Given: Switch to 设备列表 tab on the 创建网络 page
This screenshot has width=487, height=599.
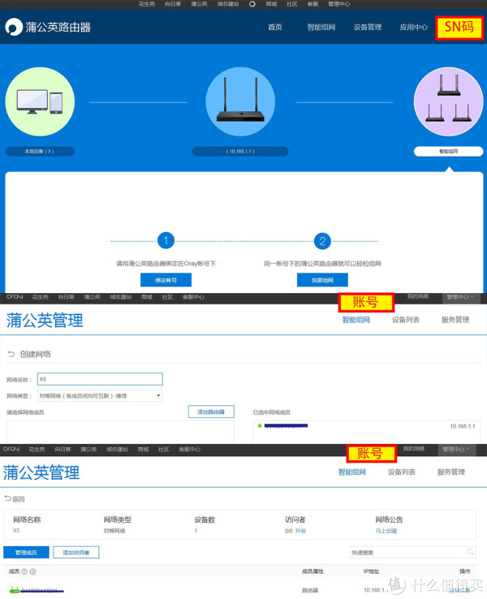Looking at the screenshot, I should [406, 320].
